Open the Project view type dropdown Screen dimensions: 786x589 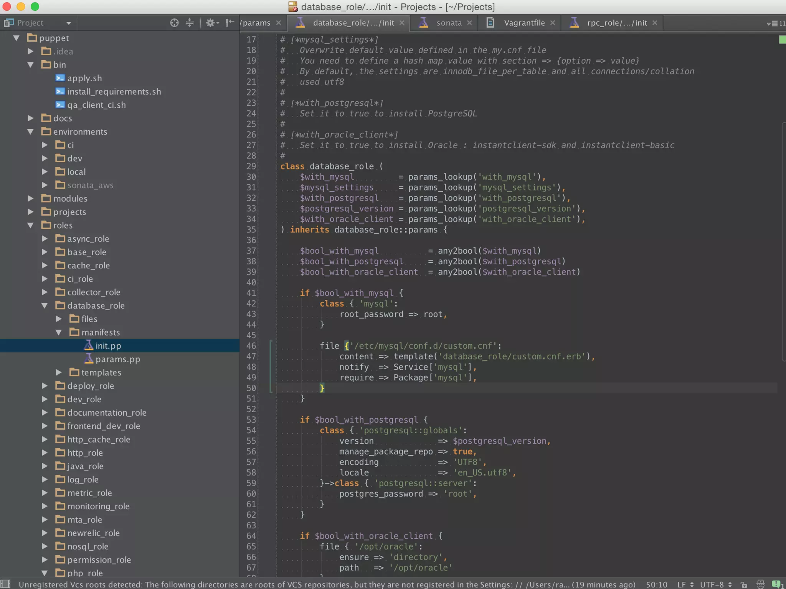click(68, 23)
